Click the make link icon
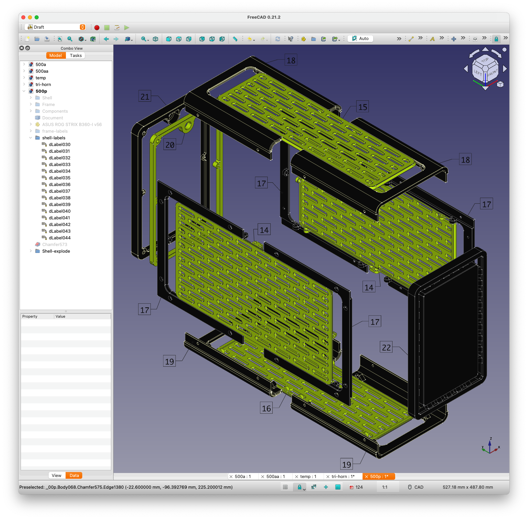 point(324,39)
